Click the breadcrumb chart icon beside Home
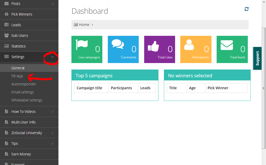 tap(76, 25)
